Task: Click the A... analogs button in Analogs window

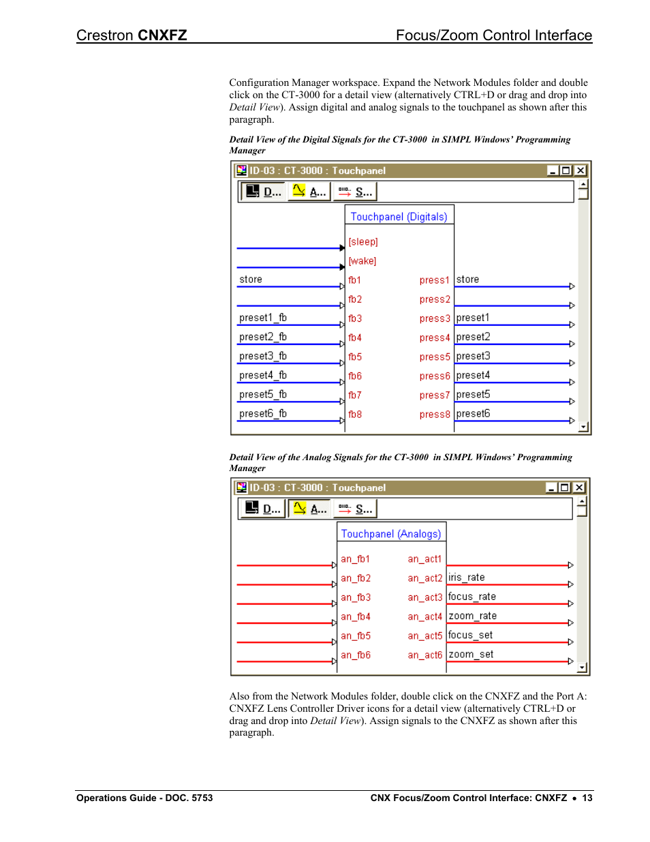Action: [309, 509]
